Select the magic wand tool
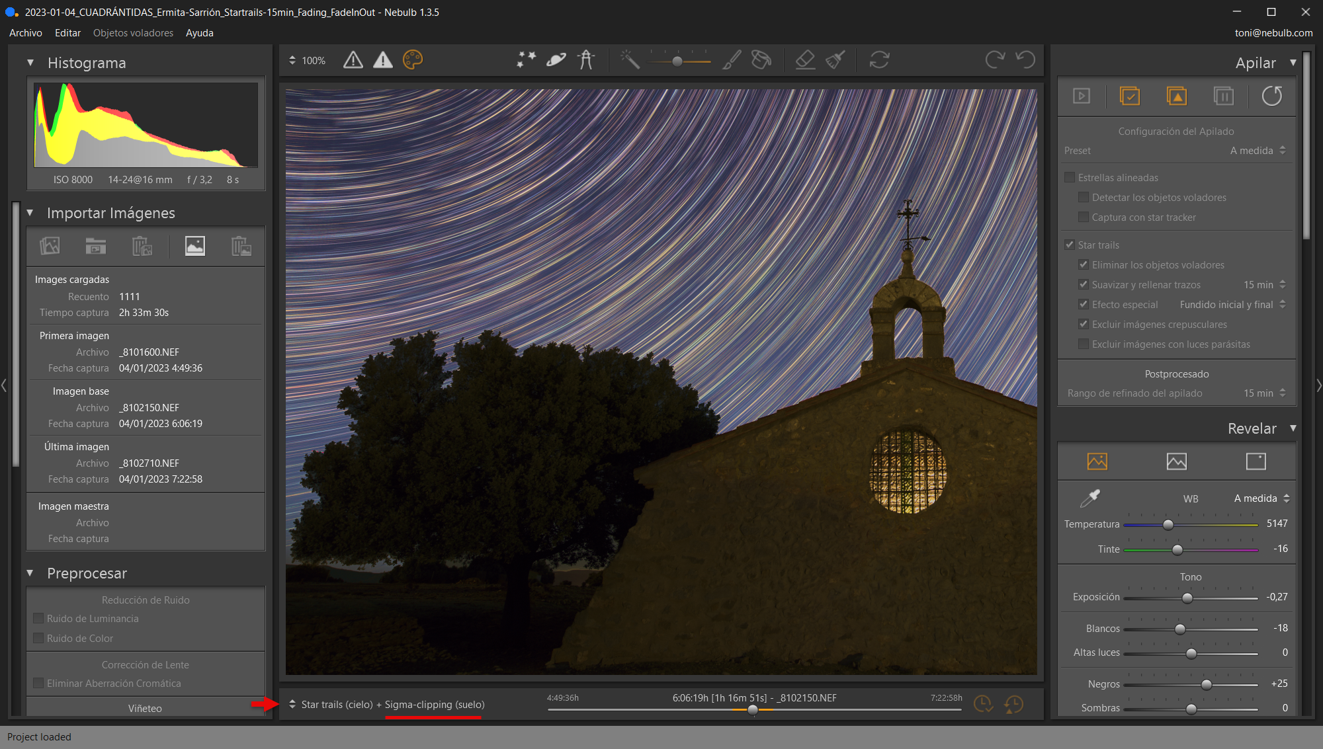1323x749 pixels. click(x=630, y=60)
